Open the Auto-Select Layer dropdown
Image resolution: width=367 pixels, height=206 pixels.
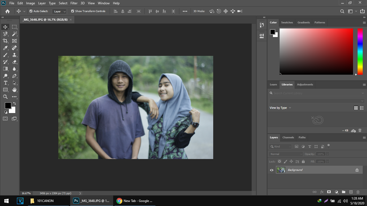(x=59, y=12)
